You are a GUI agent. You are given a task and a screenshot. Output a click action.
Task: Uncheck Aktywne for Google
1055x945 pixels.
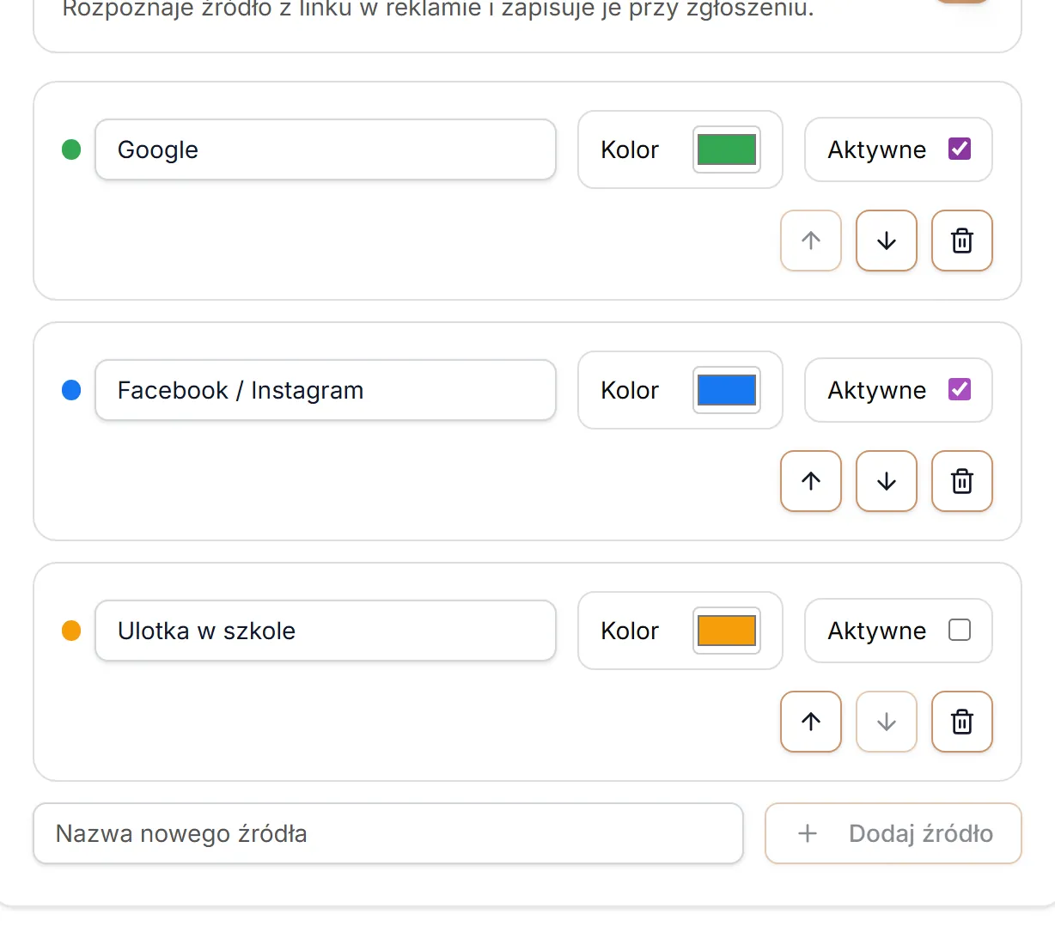point(960,149)
